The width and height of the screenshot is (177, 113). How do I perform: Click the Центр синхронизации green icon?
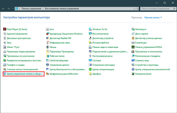[x=90, y=69]
